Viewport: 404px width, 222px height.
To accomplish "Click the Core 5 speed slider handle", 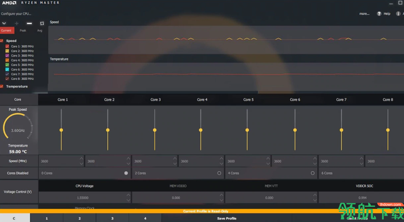I will [247, 130].
